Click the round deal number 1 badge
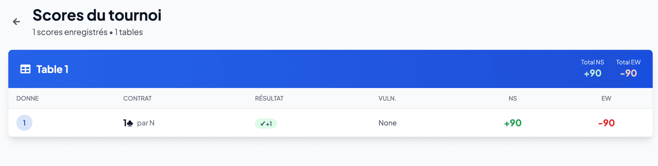Screen dimensions: 658x166 (x=24, y=123)
